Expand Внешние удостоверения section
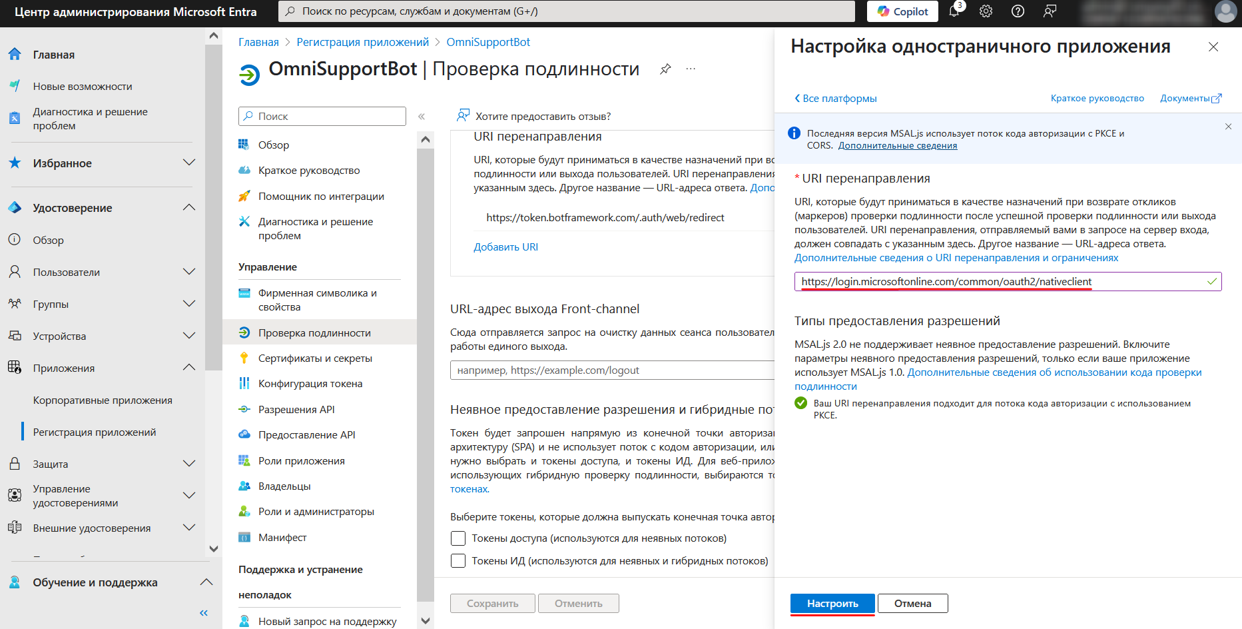 pos(189,528)
